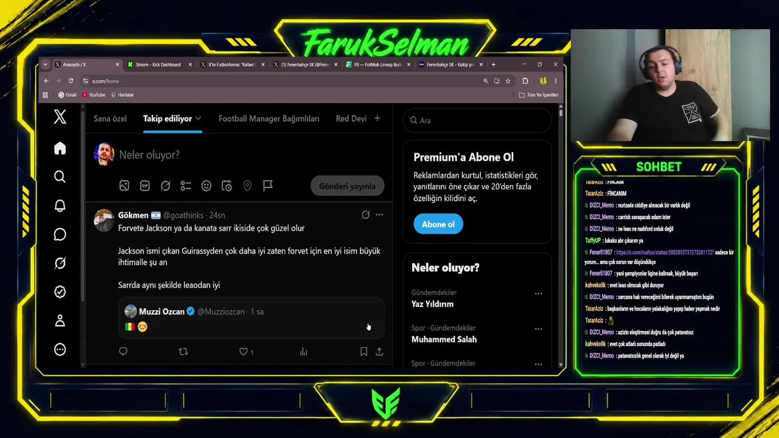Viewport: 779px width, 438px height.
Task: Open the three-dot menu on Gökmen's post
Action: pos(379,215)
